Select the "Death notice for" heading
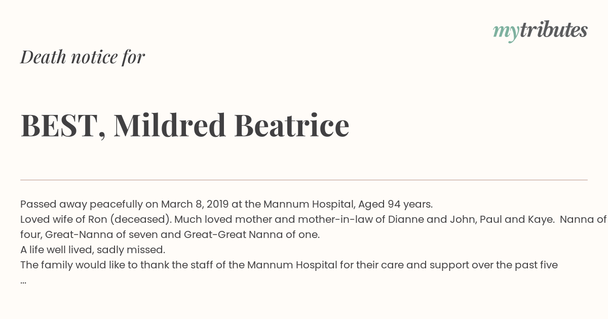Screen dimensions: 608x319 tap(83, 57)
